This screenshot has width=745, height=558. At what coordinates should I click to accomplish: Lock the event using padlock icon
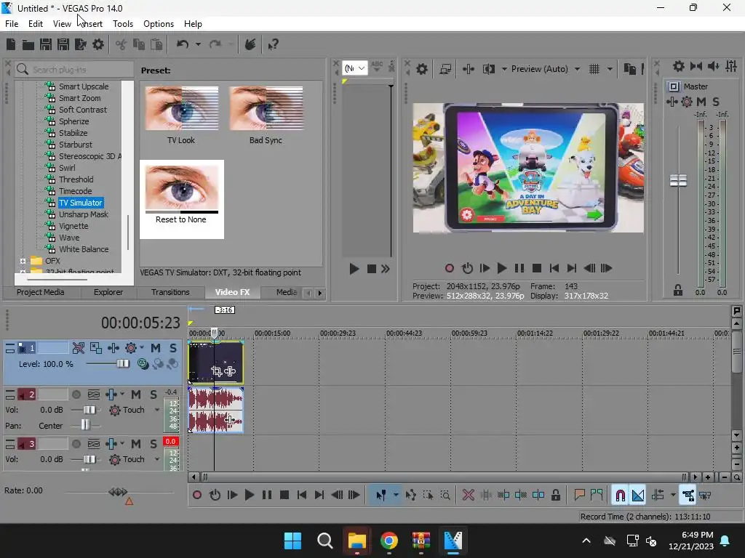click(555, 496)
